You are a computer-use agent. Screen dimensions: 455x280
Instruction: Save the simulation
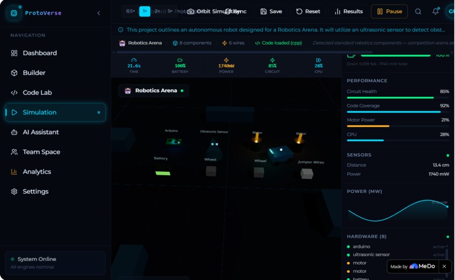[272, 11]
